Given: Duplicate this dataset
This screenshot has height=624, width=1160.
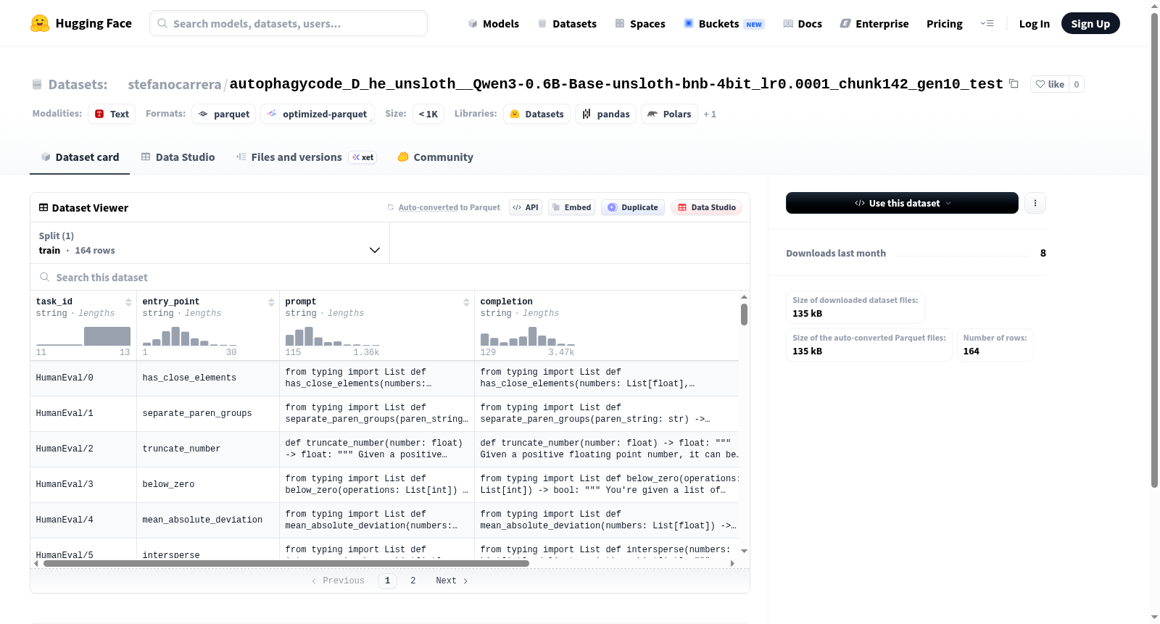Looking at the screenshot, I should [x=633, y=207].
